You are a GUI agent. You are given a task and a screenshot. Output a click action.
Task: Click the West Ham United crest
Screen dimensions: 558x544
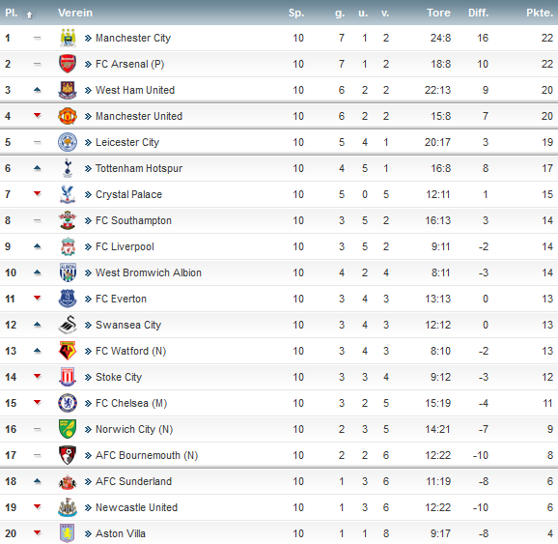(68, 90)
